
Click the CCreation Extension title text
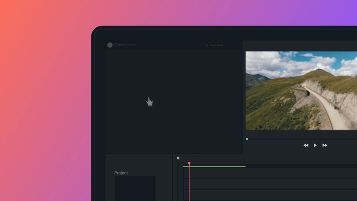(125, 44)
